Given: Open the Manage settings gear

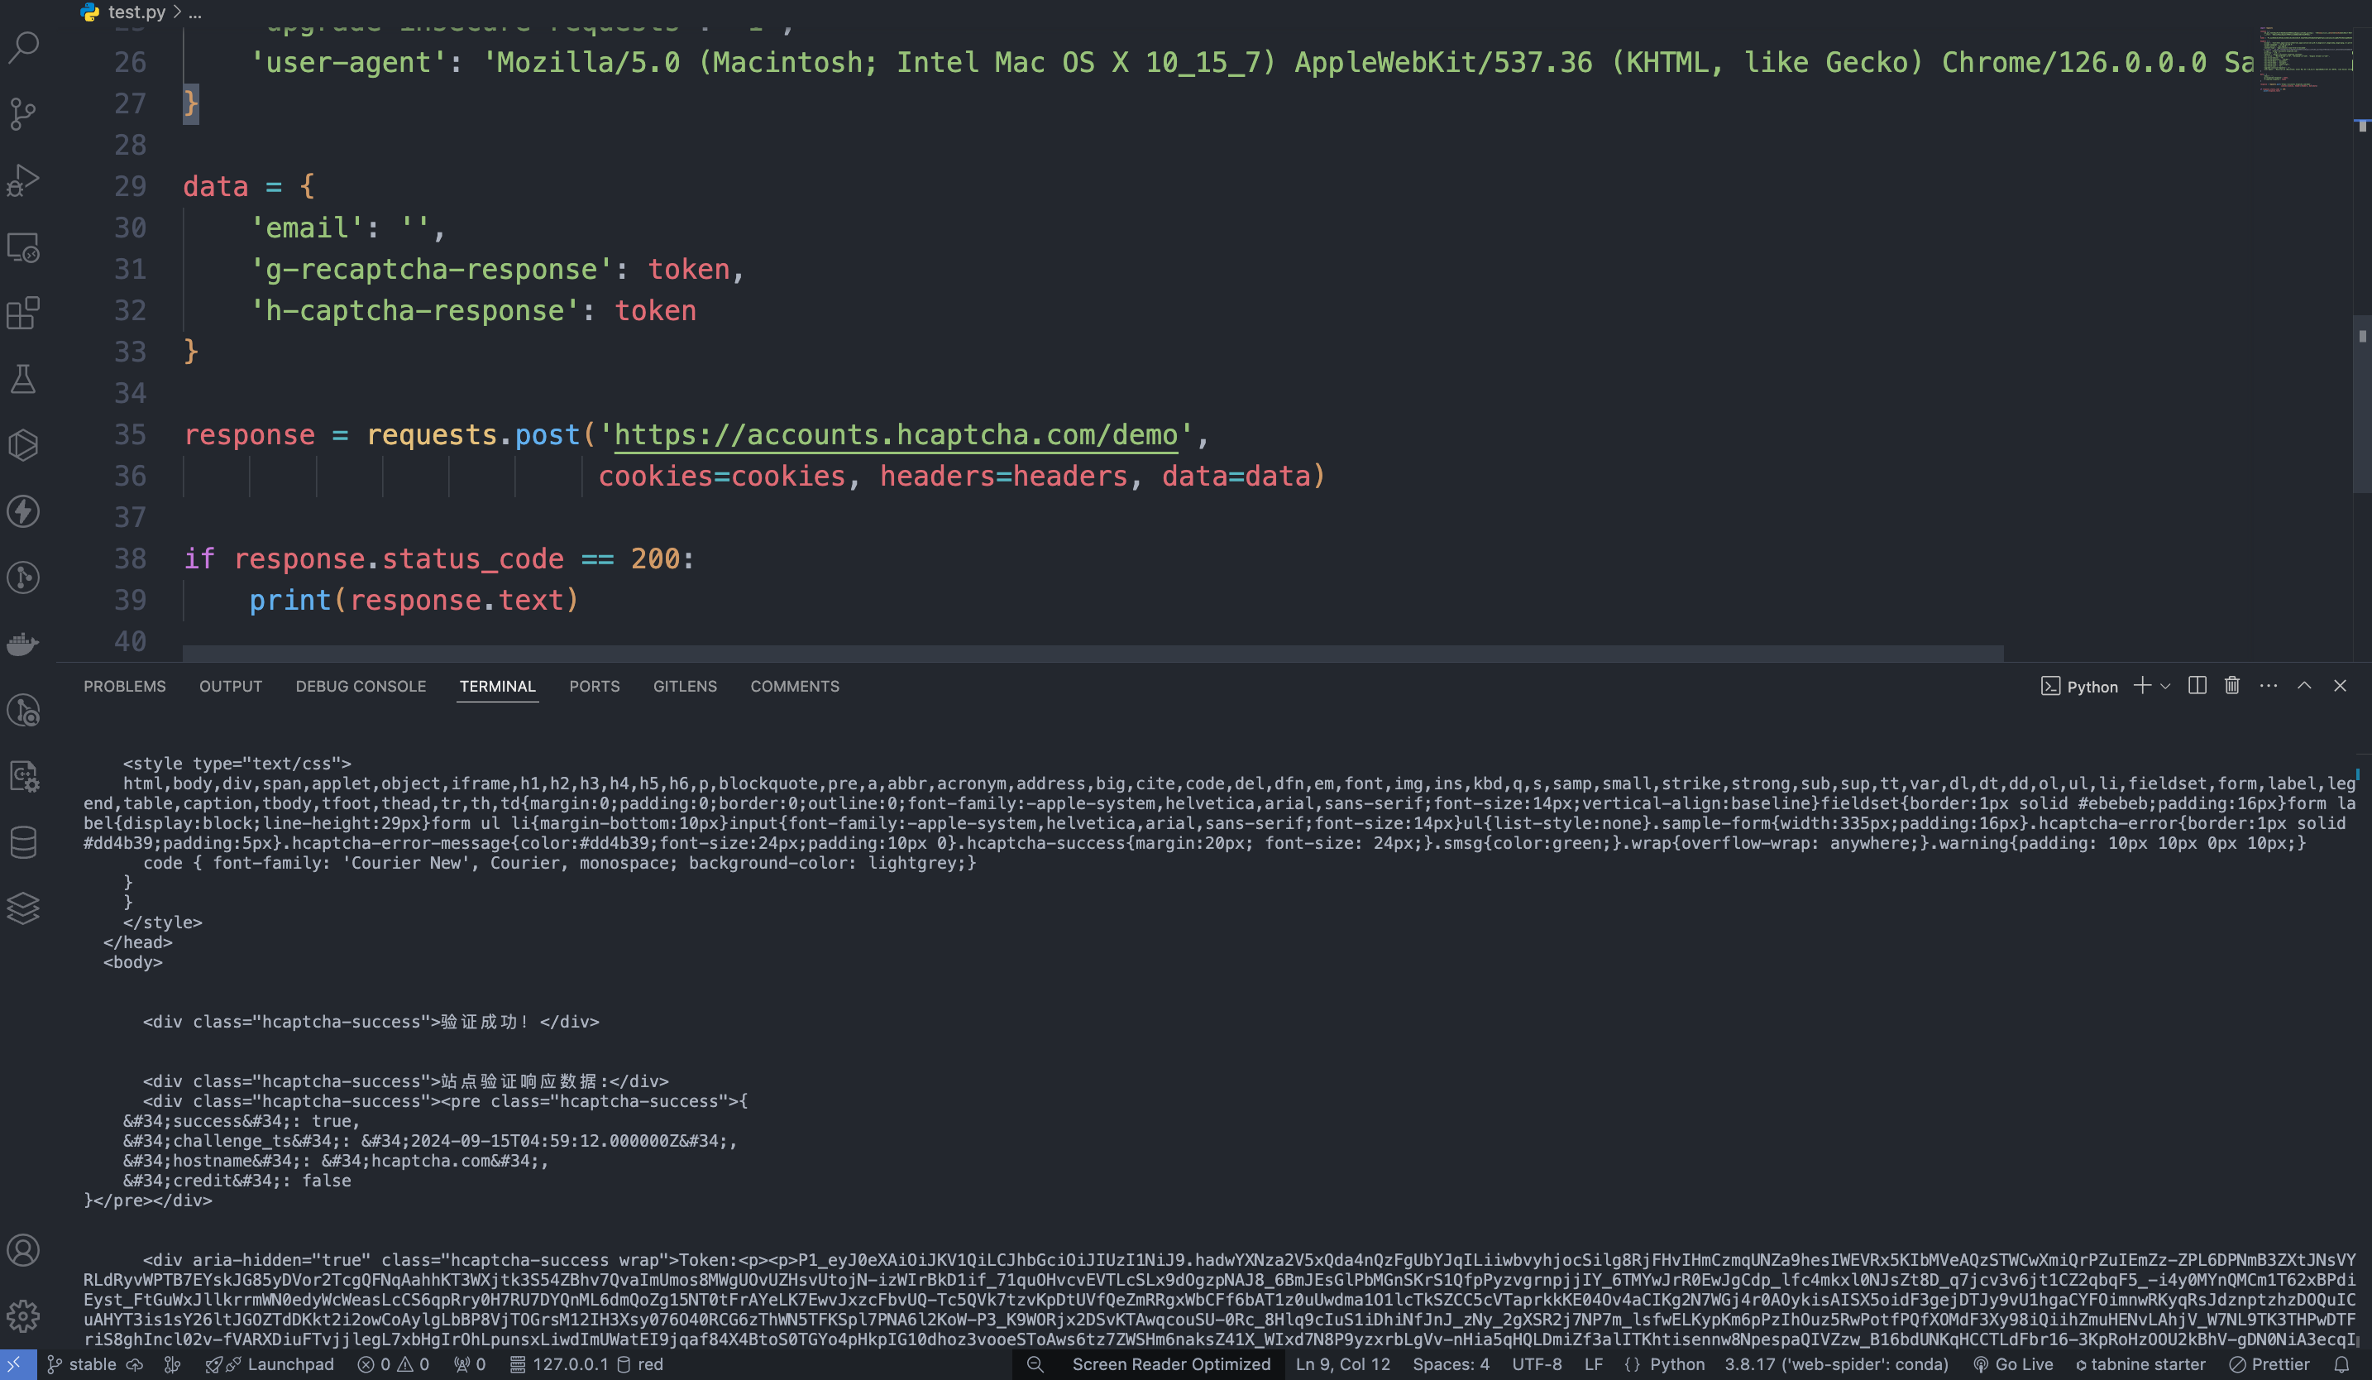Looking at the screenshot, I should pos(23,1315).
